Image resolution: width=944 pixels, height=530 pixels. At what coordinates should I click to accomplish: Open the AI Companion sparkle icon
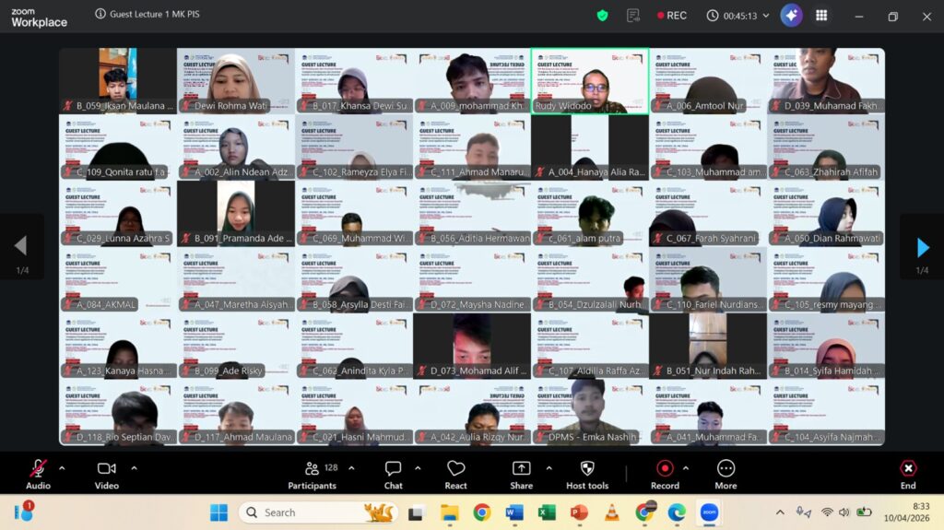(790, 16)
